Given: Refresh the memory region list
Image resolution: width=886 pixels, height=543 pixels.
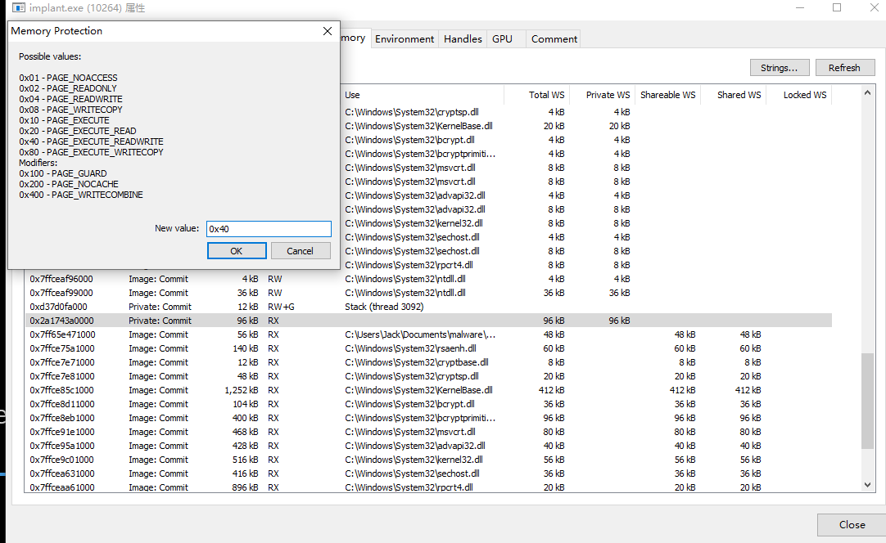Looking at the screenshot, I should click(843, 68).
